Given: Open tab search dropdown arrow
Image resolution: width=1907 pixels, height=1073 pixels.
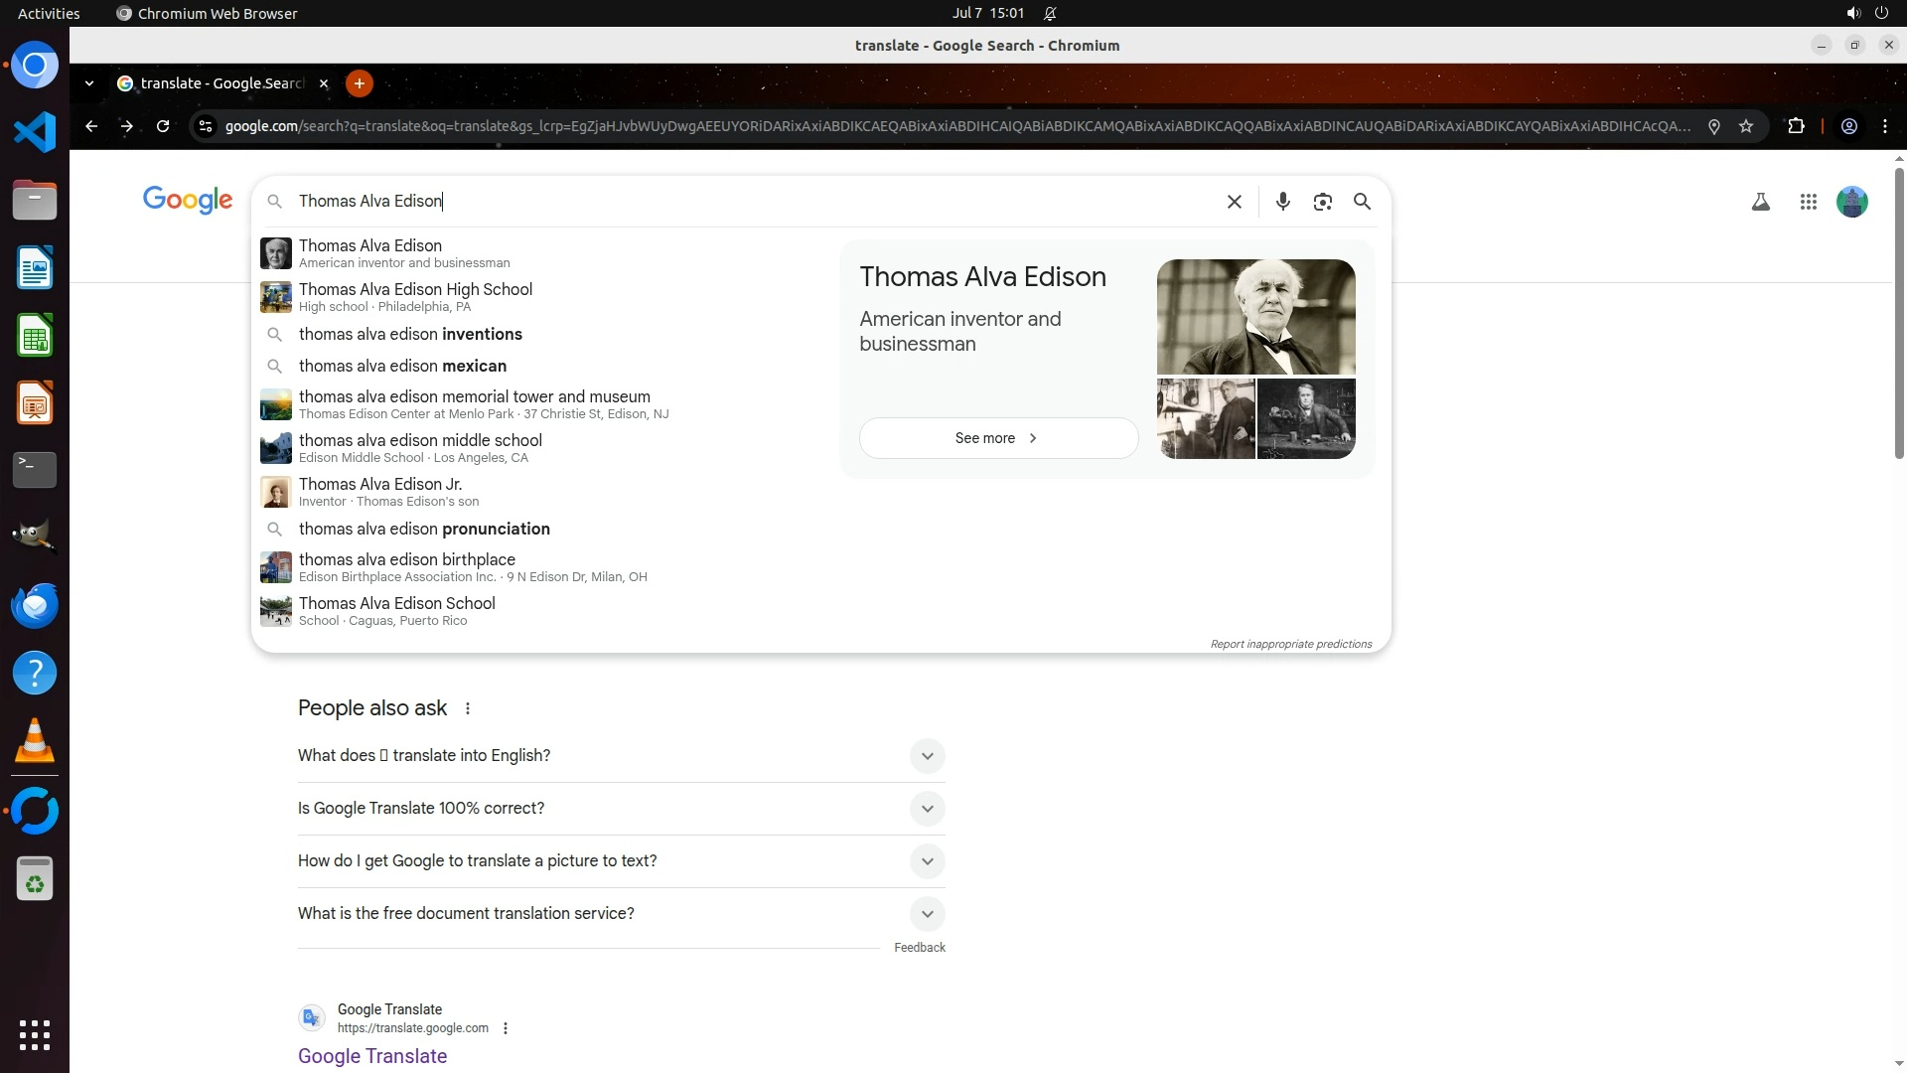Looking at the screenshot, I should click(89, 83).
